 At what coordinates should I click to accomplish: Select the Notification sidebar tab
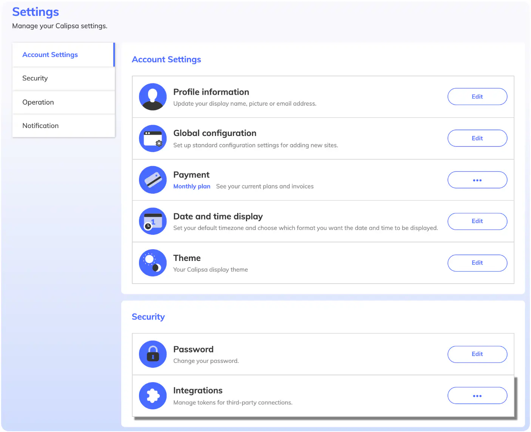pyautogui.click(x=63, y=126)
